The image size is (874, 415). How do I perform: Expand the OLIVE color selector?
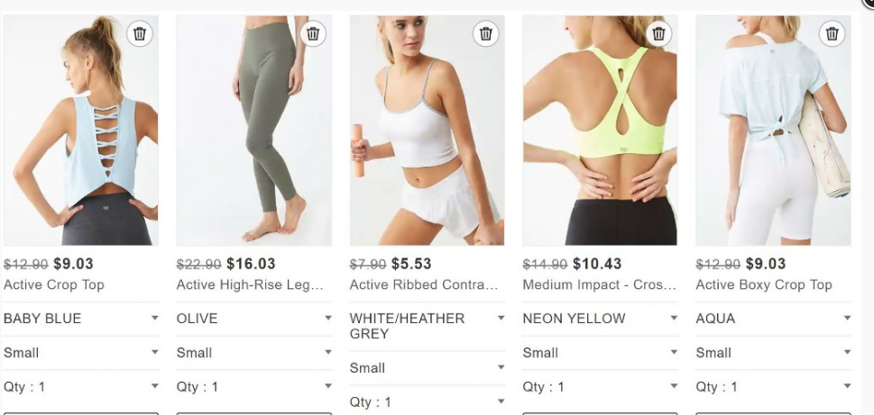pyautogui.click(x=254, y=319)
